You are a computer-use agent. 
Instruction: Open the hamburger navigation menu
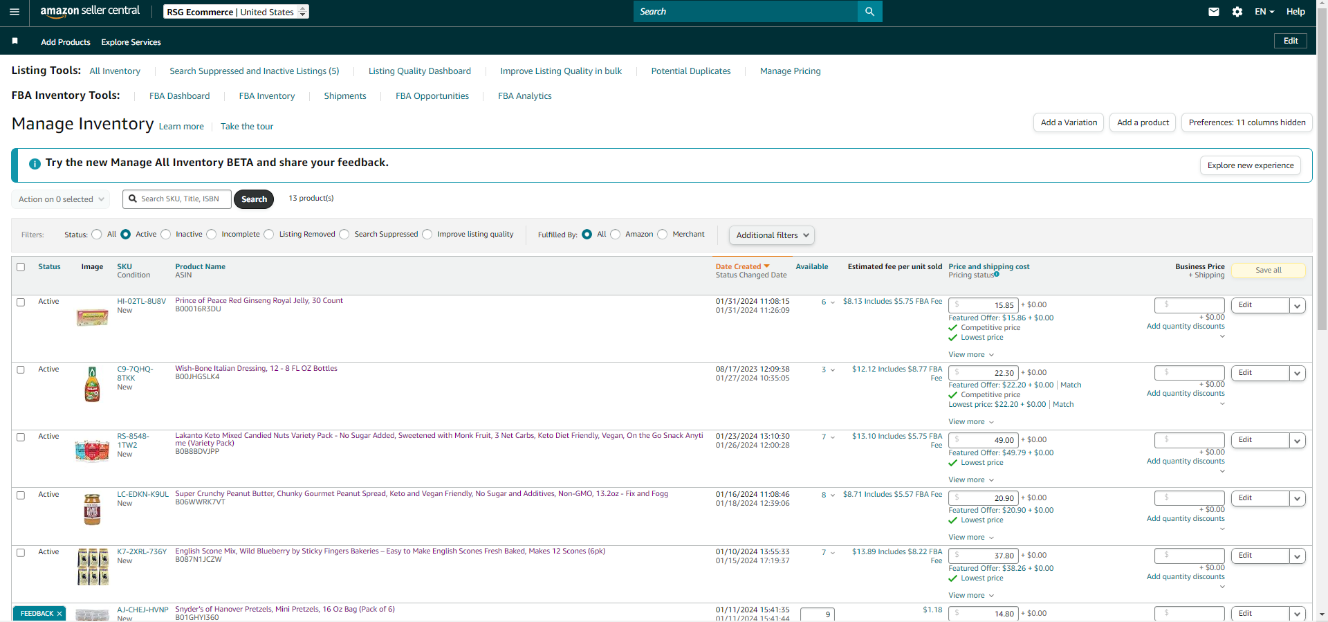(x=15, y=12)
